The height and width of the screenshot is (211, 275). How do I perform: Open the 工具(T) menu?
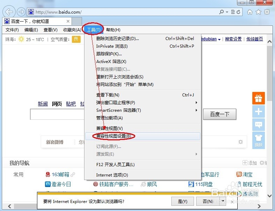pos(94,30)
